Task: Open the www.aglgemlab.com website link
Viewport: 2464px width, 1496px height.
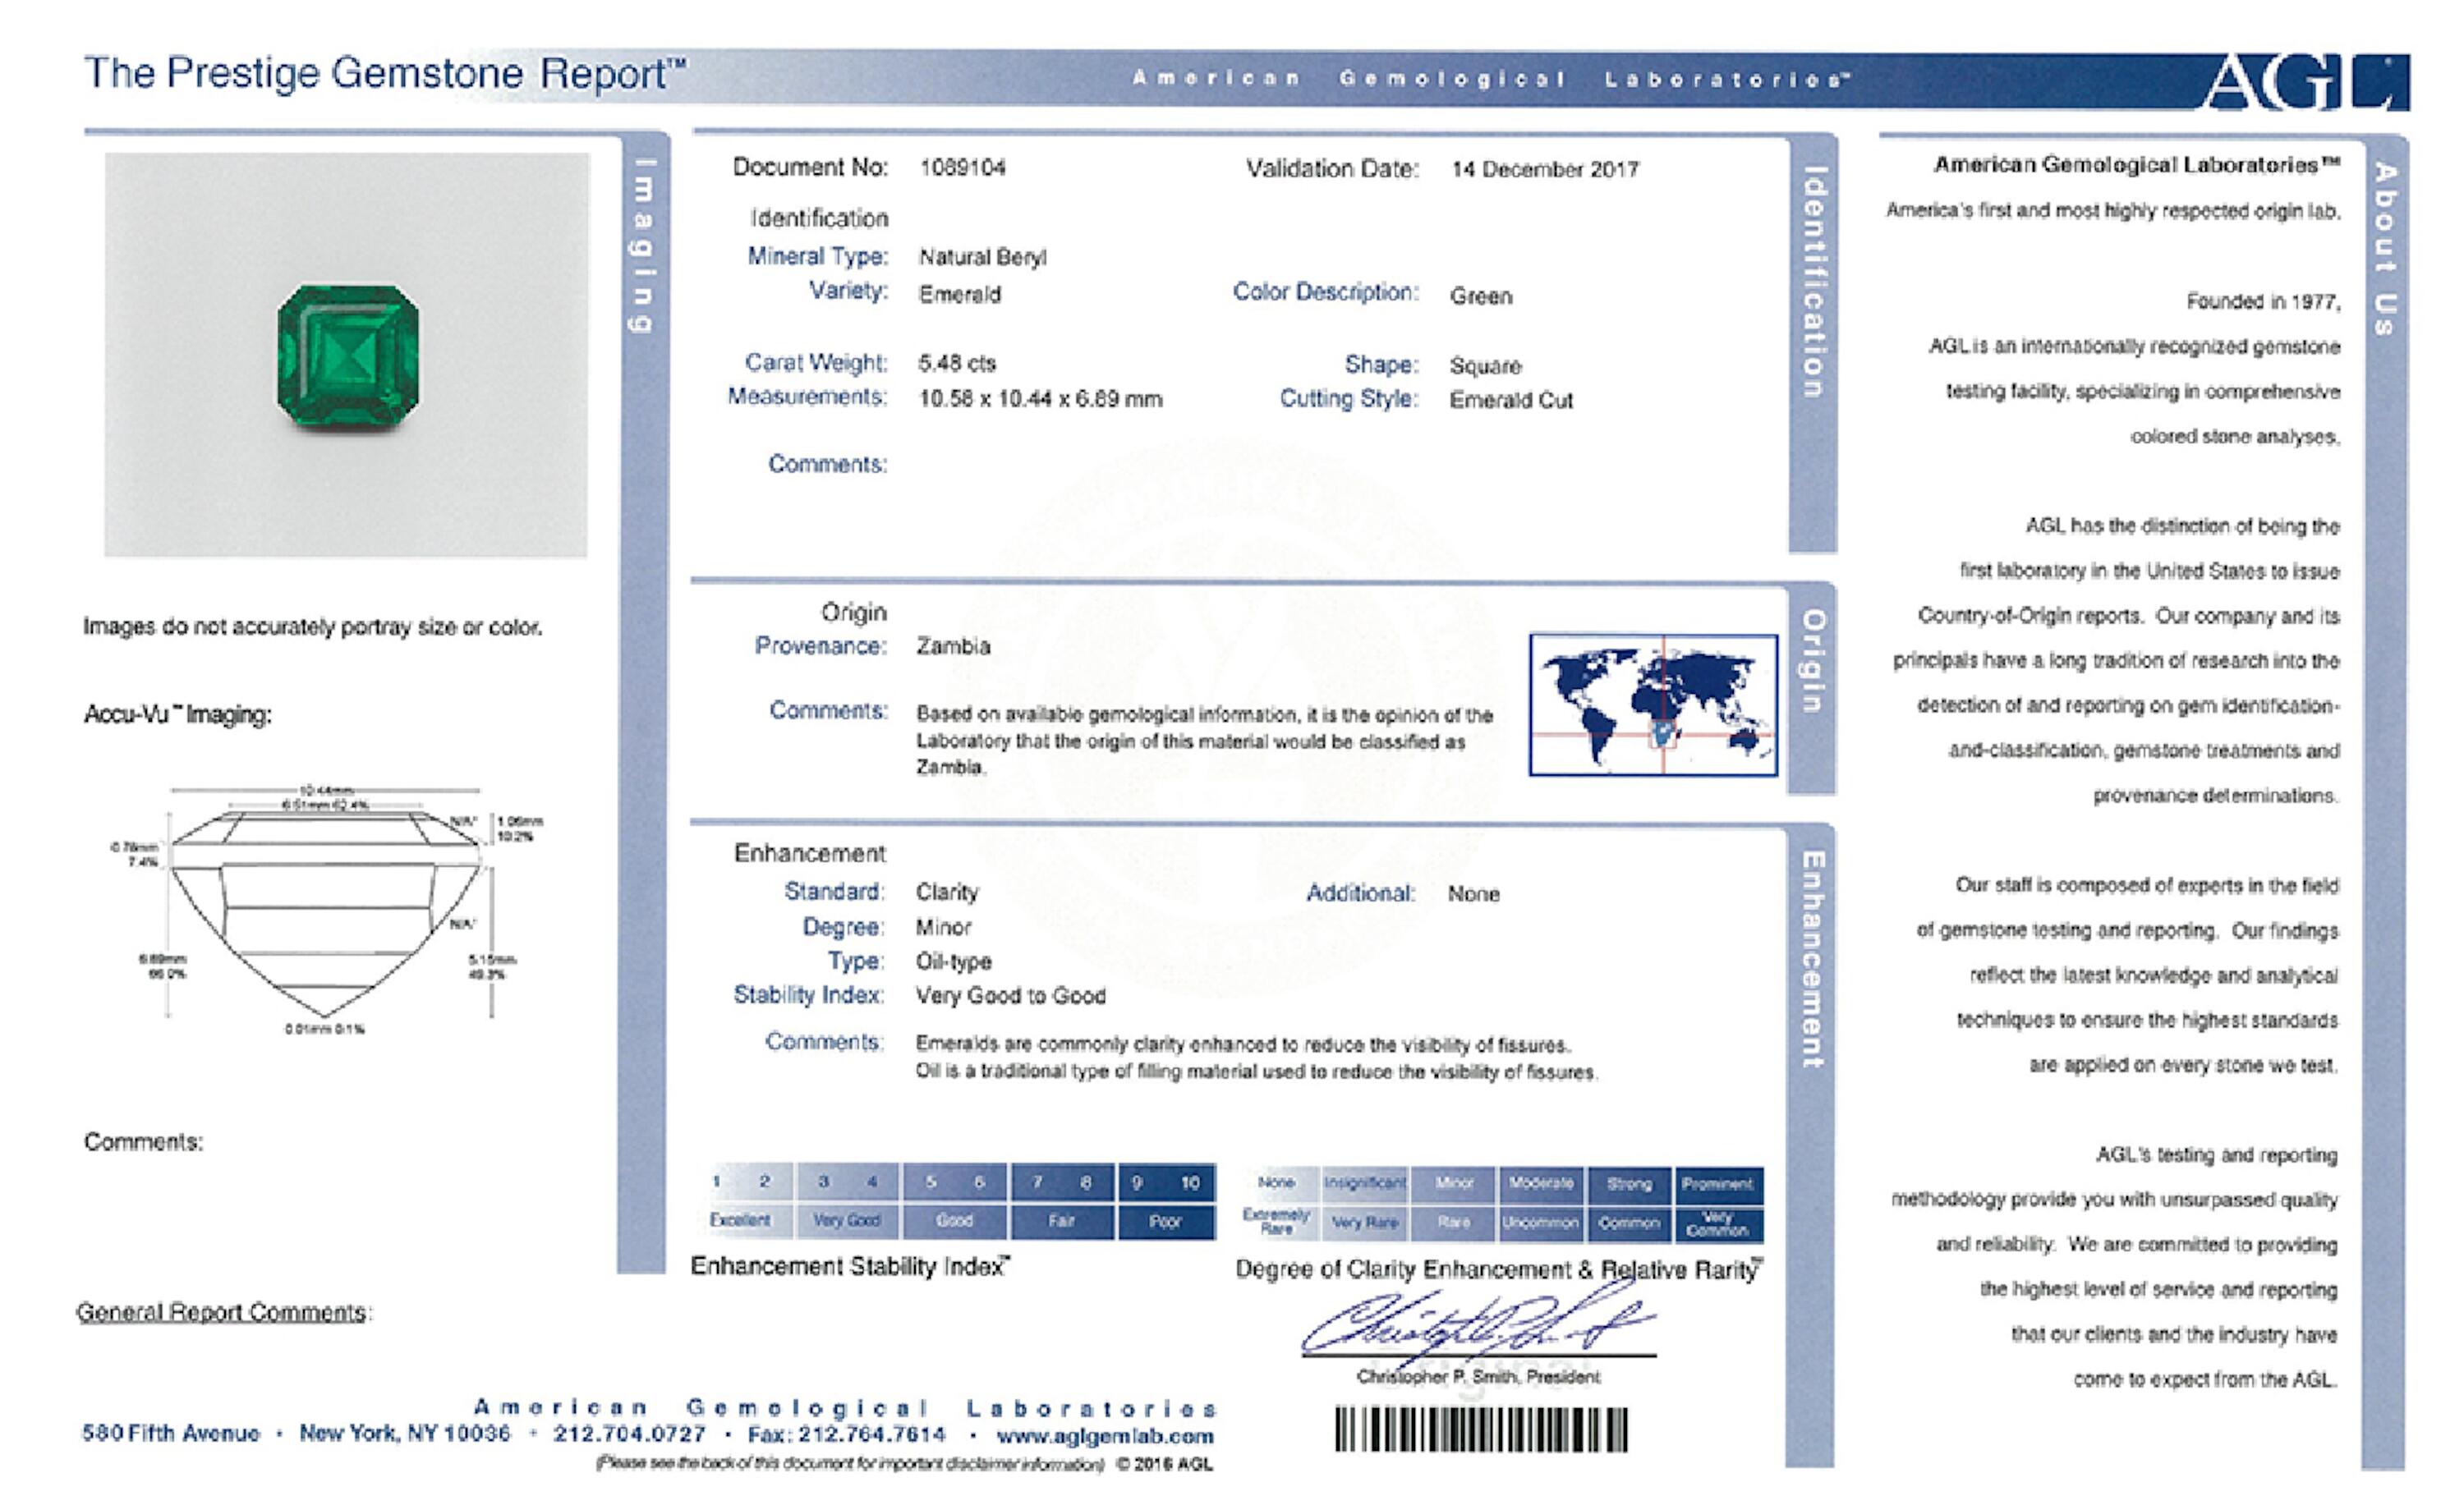Action: pyautogui.click(x=1105, y=1436)
